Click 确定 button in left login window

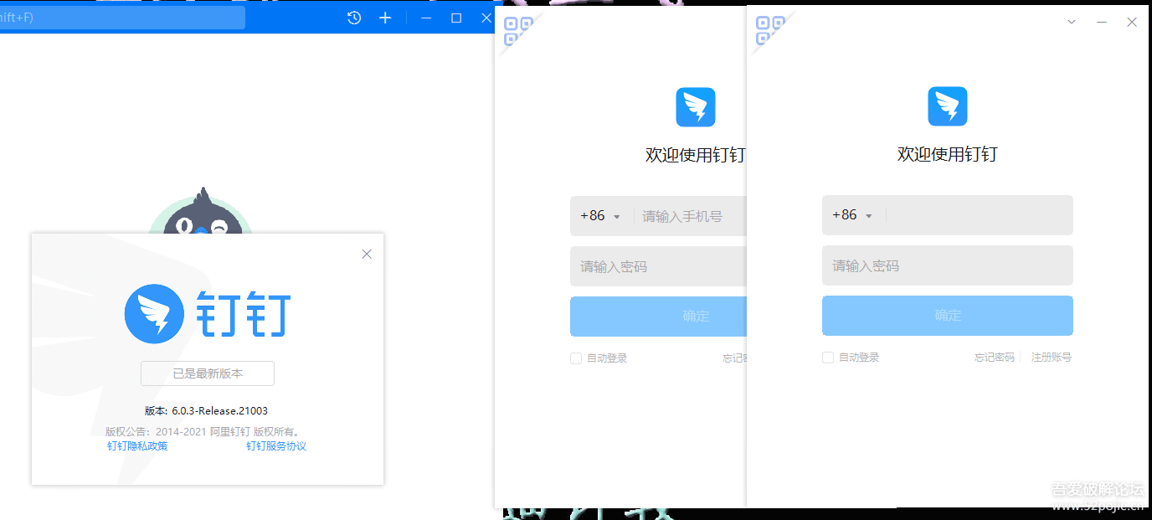[658, 317]
